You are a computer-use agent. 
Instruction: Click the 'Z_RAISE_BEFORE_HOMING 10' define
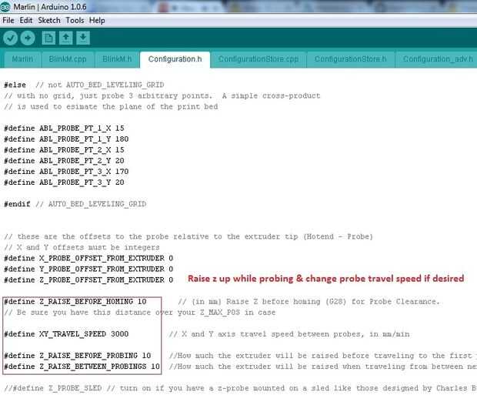[75, 302]
